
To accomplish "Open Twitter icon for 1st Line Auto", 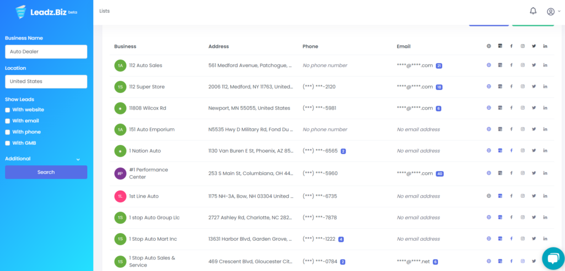I will point(534,196).
